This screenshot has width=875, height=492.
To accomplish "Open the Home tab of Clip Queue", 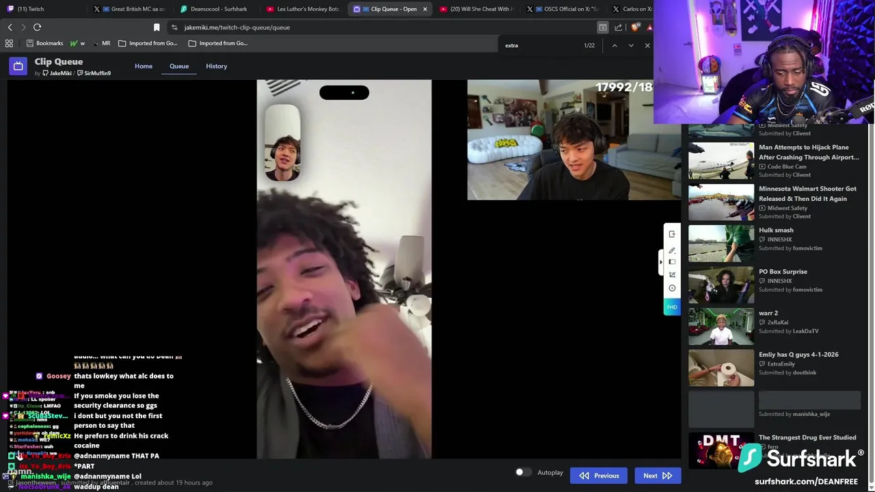I will point(144,66).
